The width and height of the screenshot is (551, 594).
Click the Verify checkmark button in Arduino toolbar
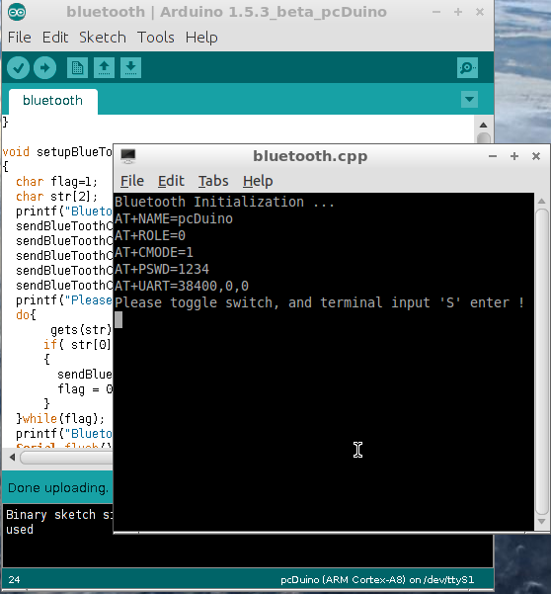[18, 68]
